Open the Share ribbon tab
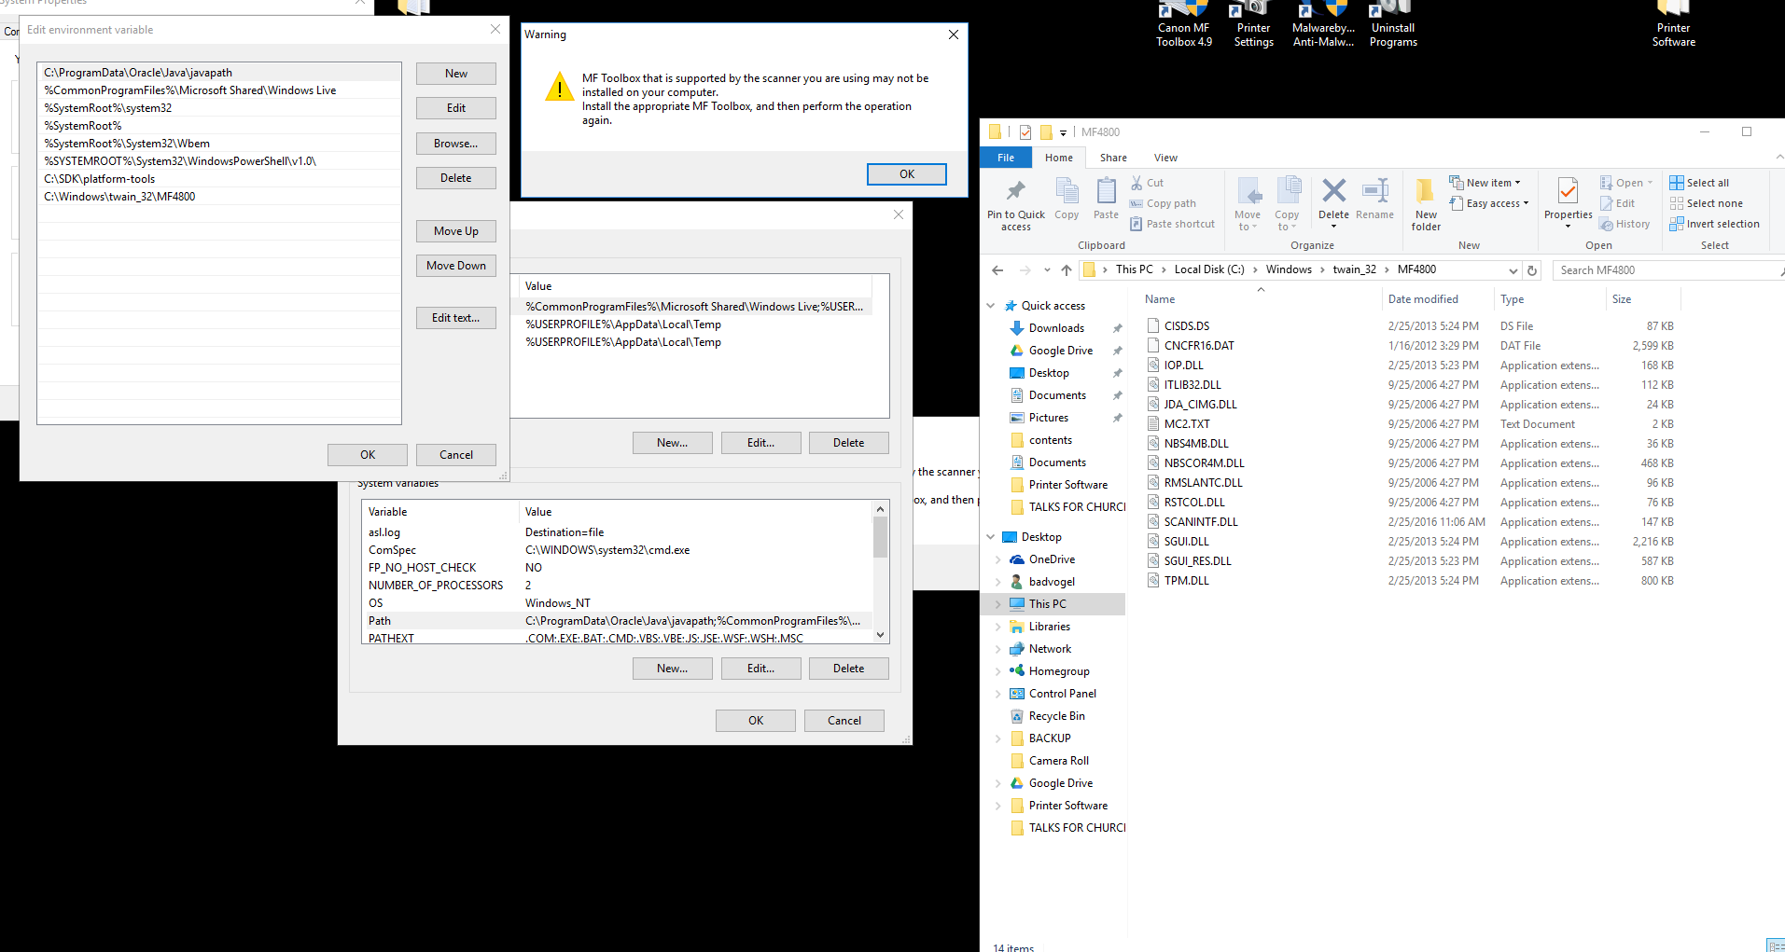The height and width of the screenshot is (952, 1785). pyautogui.click(x=1112, y=157)
